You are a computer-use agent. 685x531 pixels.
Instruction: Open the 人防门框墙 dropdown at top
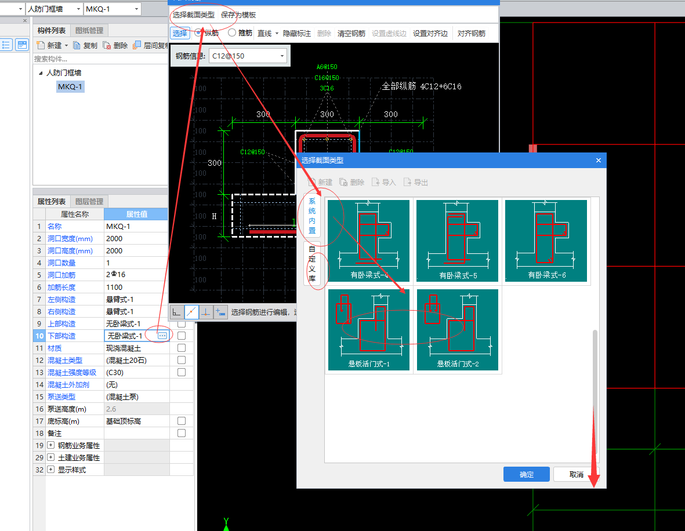[x=78, y=9]
